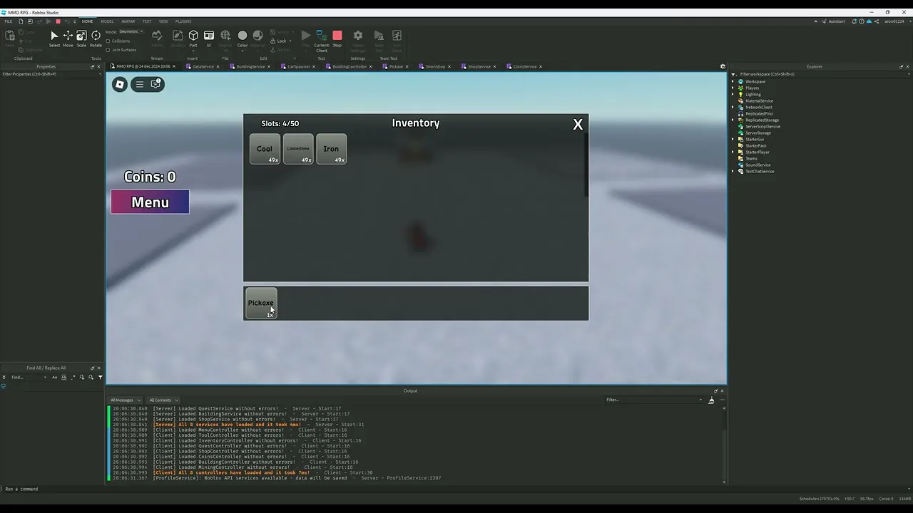Click the Players icon in Explorer
Image resolution: width=913 pixels, height=513 pixels.
point(740,88)
